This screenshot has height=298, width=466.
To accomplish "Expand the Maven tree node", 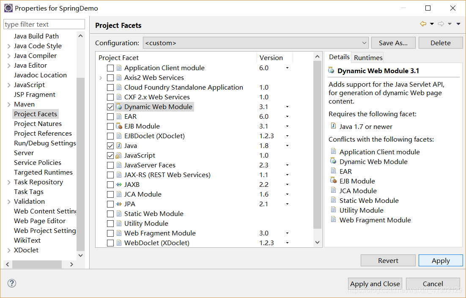I will (9, 104).
